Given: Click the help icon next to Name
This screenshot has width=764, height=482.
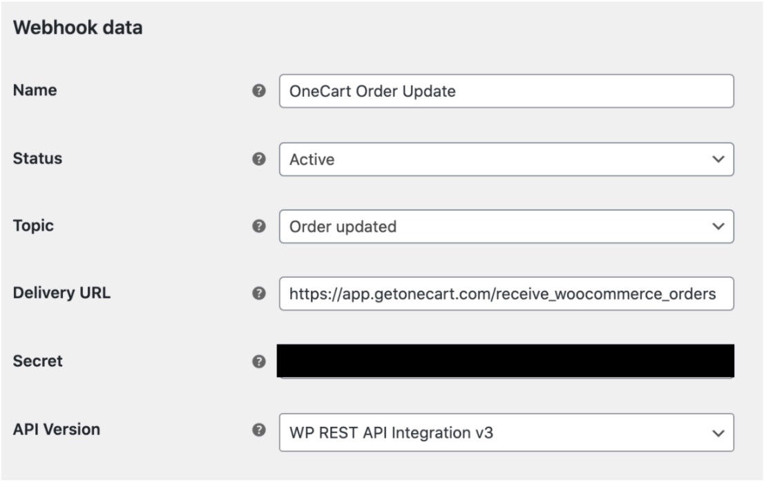Looking at the screenshot, I should pos(257,92).
